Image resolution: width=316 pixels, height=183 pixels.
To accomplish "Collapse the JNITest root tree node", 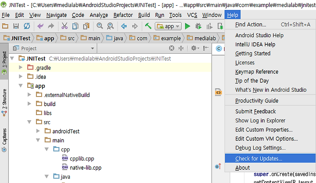I will (x=12, y=58).
